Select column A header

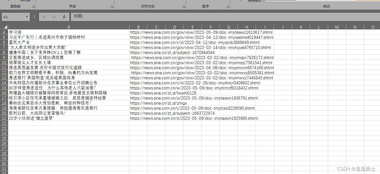point(69,27)
